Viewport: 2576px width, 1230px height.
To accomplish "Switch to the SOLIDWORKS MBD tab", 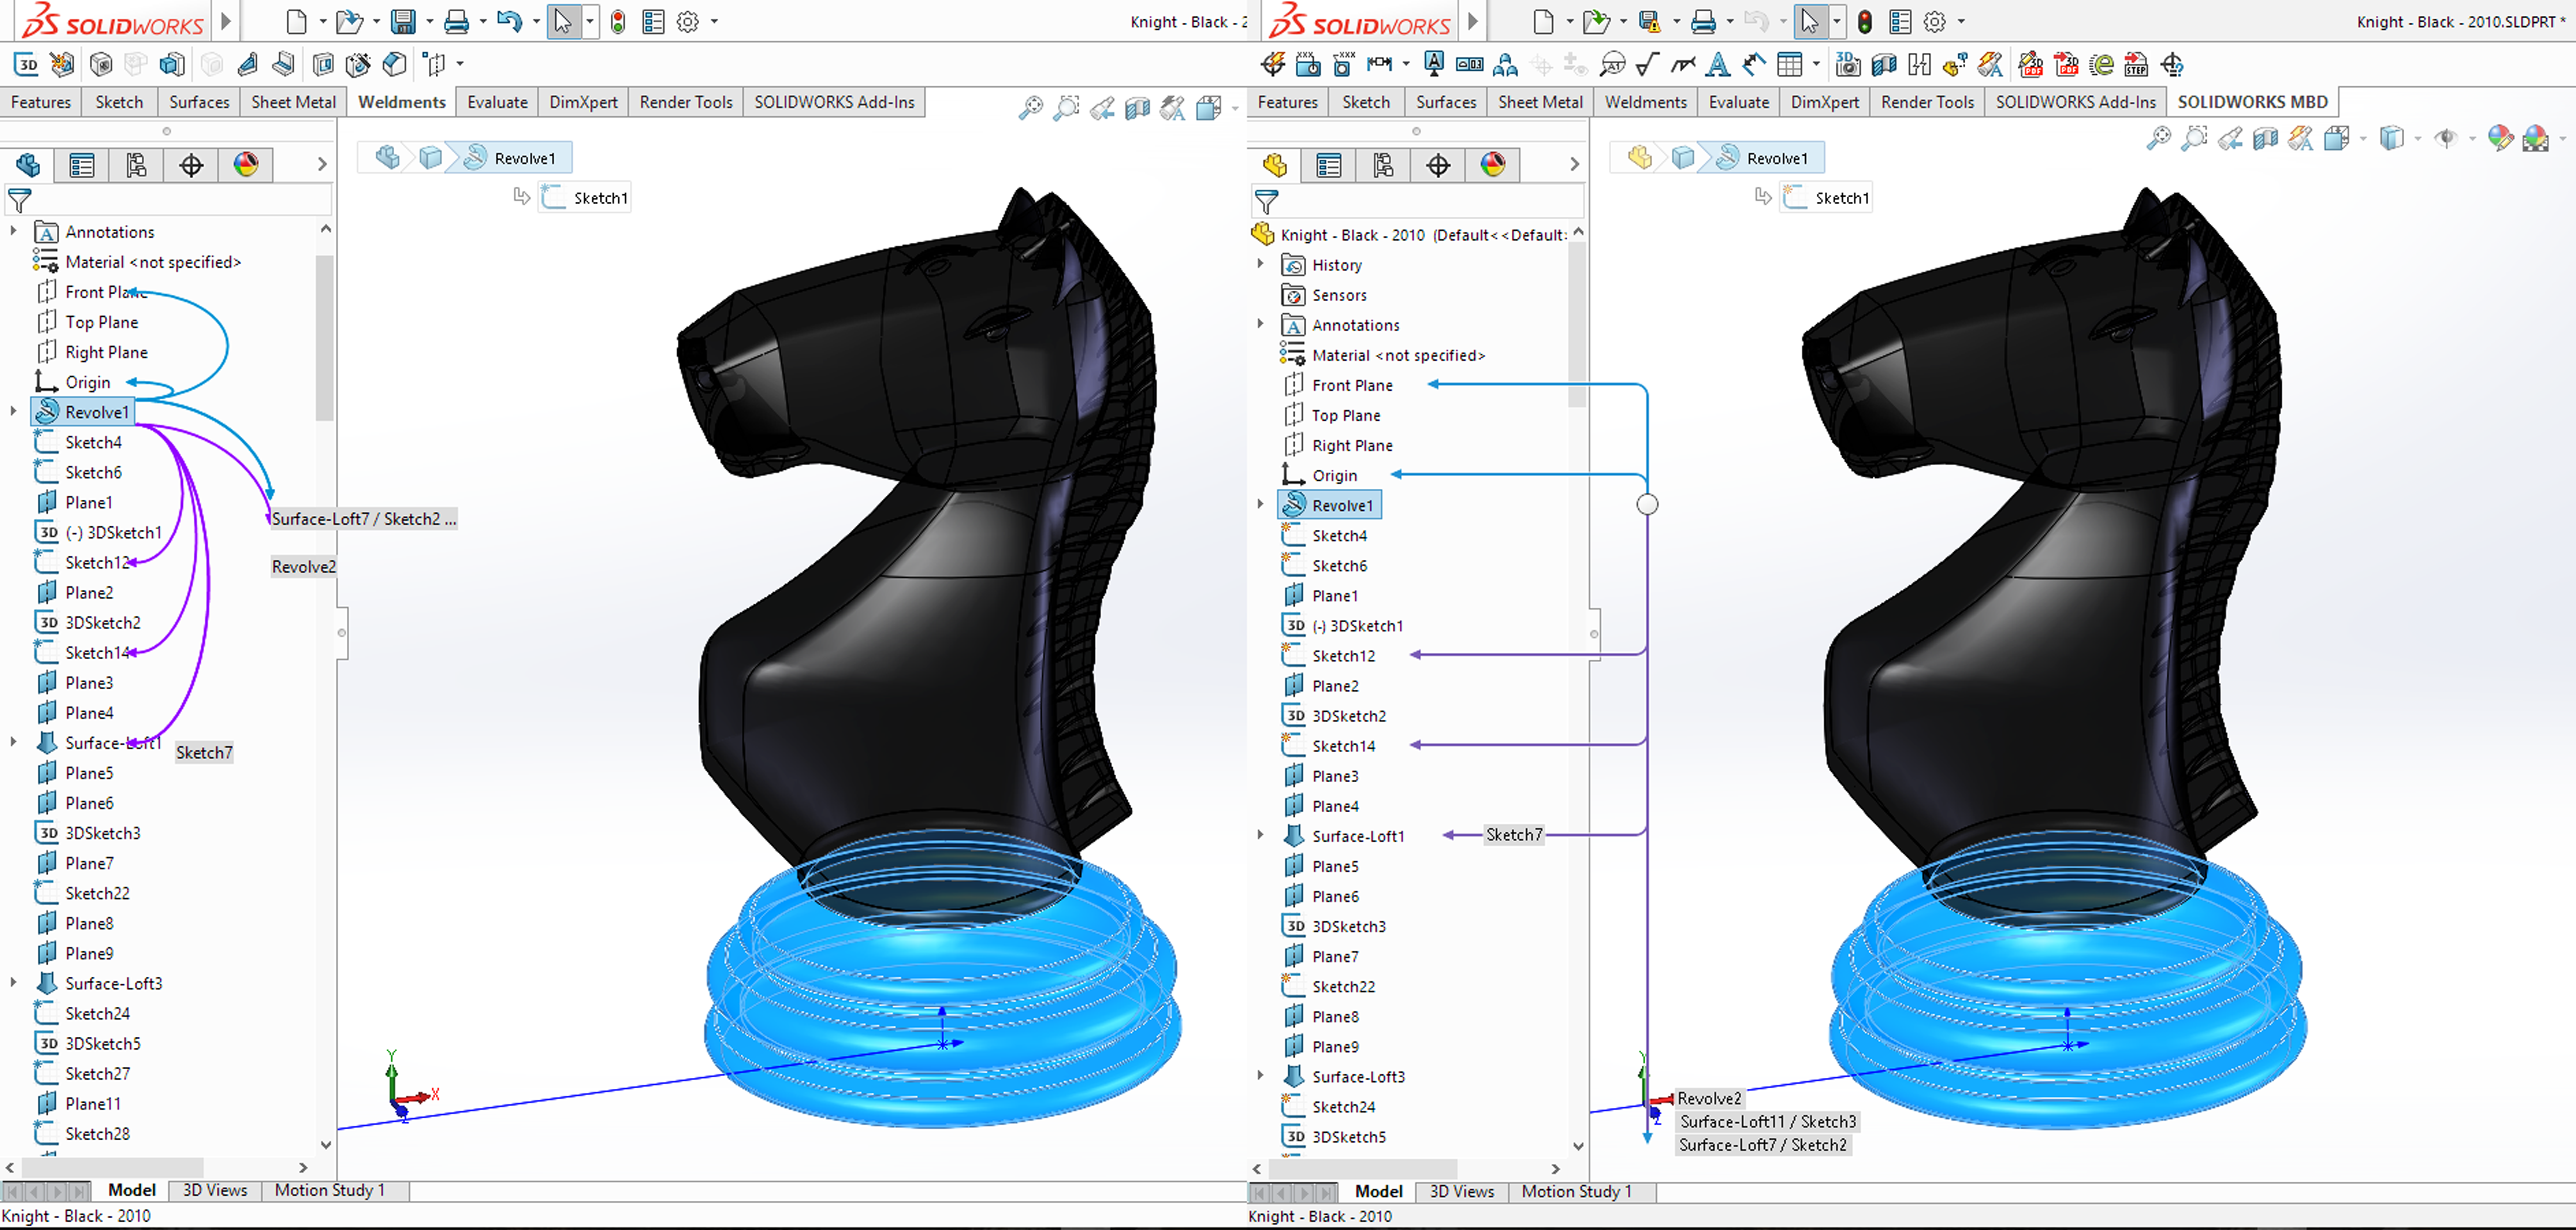I will (x=2252, y=102).
